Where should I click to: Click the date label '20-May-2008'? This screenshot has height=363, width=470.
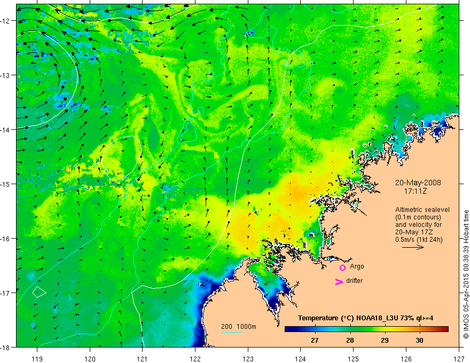418,183
